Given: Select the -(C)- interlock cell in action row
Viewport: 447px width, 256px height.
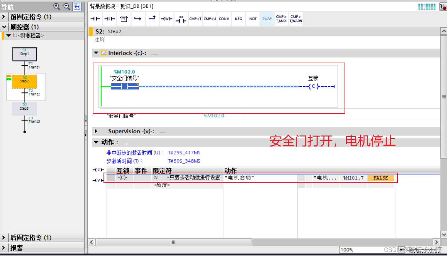Looking at the screenshot, I should point(124,178).
